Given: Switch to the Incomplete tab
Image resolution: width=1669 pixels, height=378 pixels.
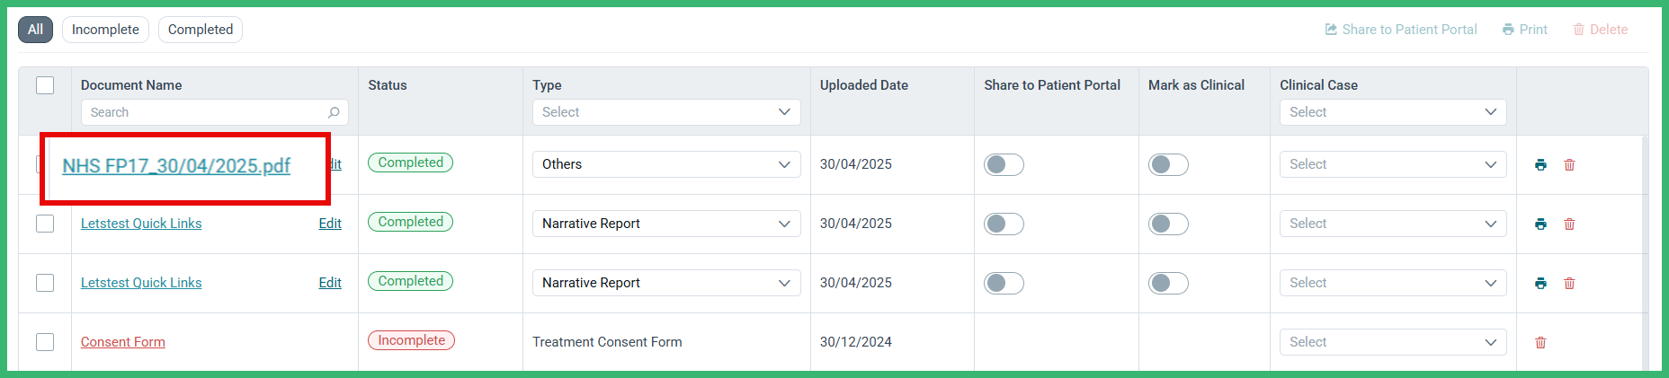Looking at the screenshot, I should pyautogui.click(x=105, y=30).
